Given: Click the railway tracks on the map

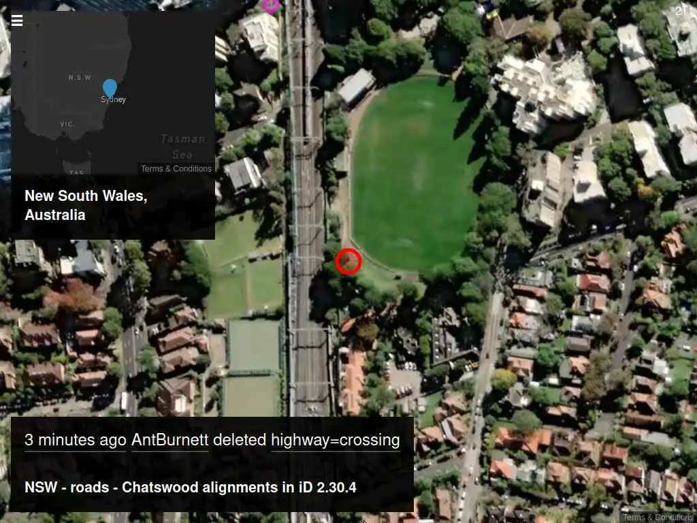Looking at the screenshot, I should (308, 213).
